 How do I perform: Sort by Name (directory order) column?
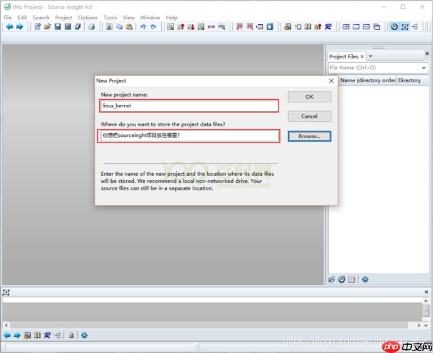click(368, 80)
